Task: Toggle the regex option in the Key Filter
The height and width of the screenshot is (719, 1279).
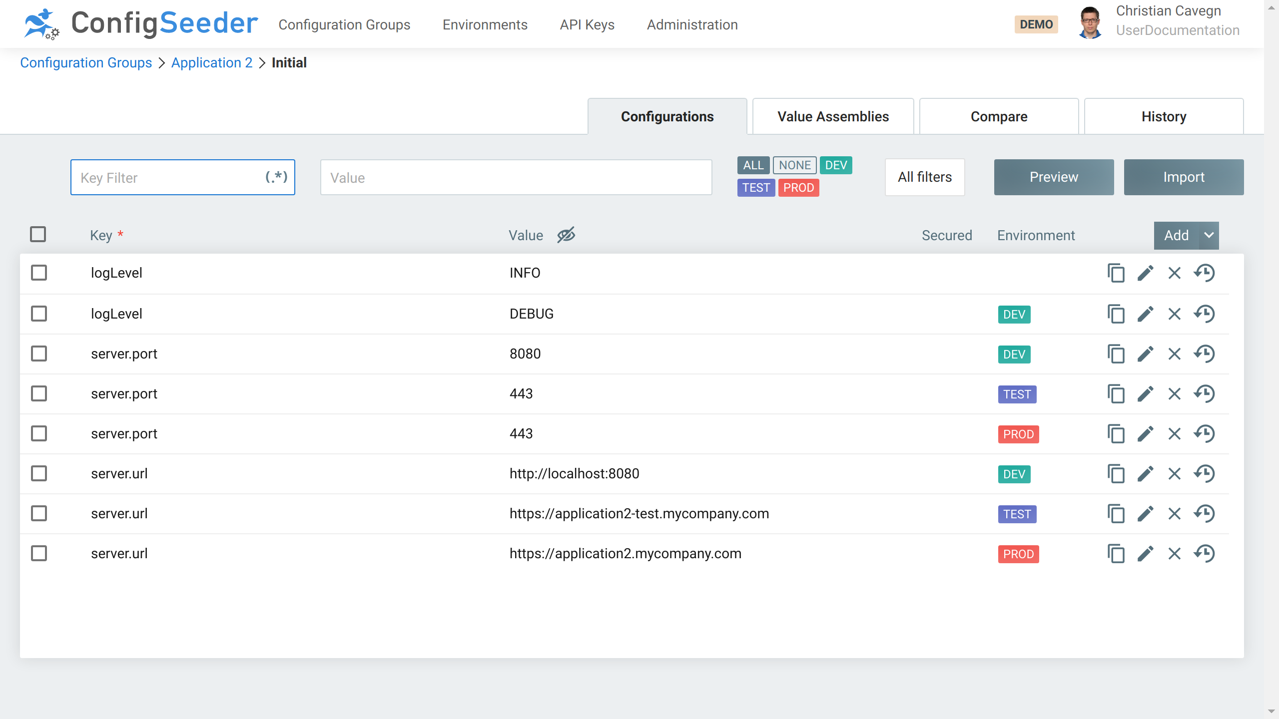Action: pyautogui.click(x=276, y=177)
